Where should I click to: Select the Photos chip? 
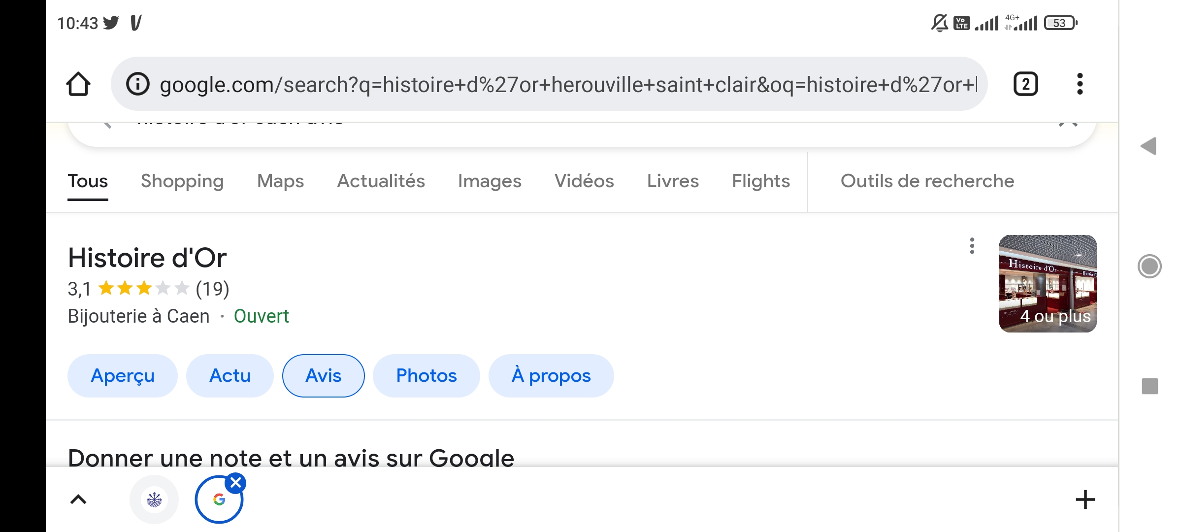427,376
